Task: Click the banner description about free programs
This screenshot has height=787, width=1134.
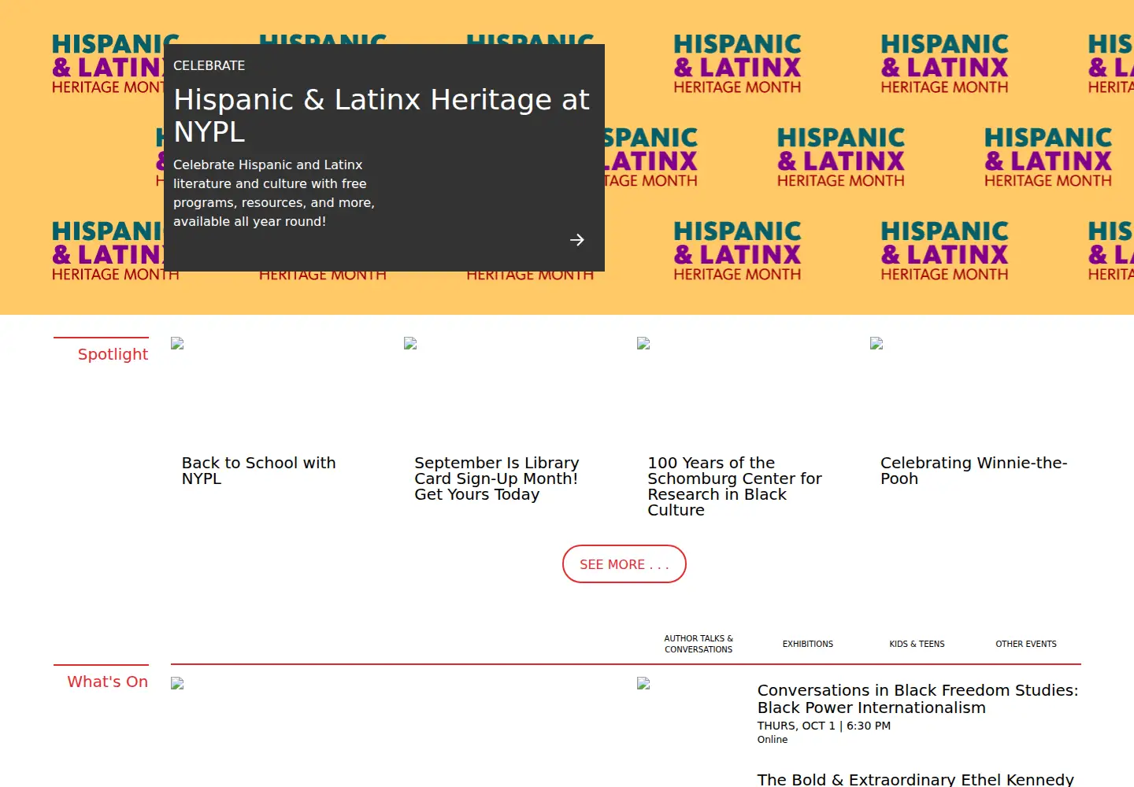Action: pos(274,193)
